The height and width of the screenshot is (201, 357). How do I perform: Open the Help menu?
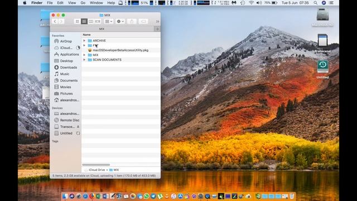click(111, 3)
